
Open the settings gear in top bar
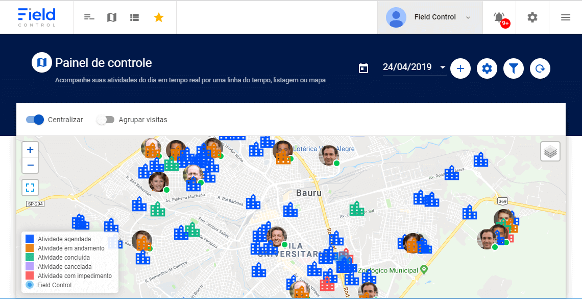coord(532,17)
